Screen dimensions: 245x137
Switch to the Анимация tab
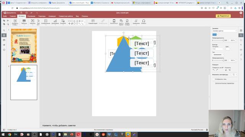(52, 16)
